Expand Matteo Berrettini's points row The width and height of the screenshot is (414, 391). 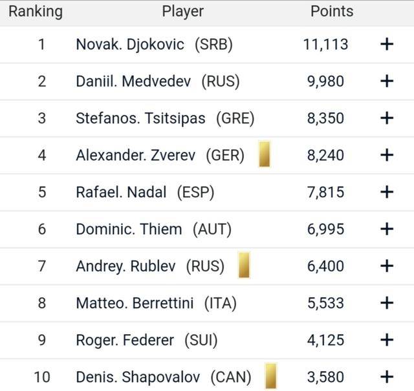[387, 302]
